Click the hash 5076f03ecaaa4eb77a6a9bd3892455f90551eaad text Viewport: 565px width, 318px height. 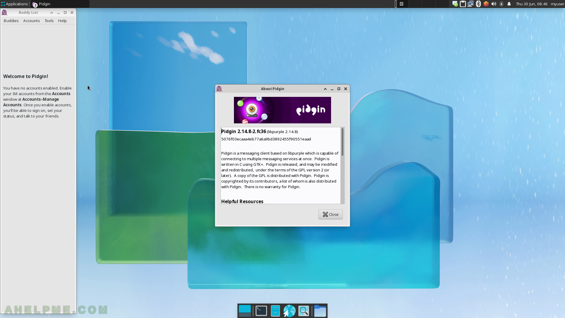pyautogui.click(x=266, y=139)
